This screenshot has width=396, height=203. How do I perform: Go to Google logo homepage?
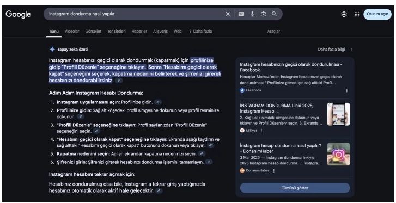[x=18, y=14]
